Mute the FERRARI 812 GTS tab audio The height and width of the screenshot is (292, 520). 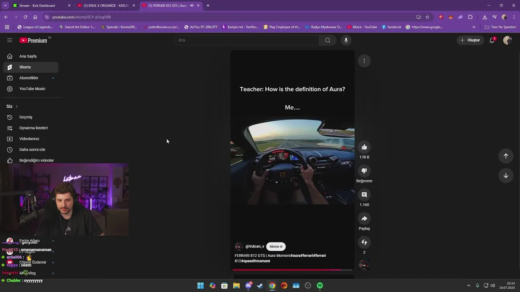click(192, 6)
